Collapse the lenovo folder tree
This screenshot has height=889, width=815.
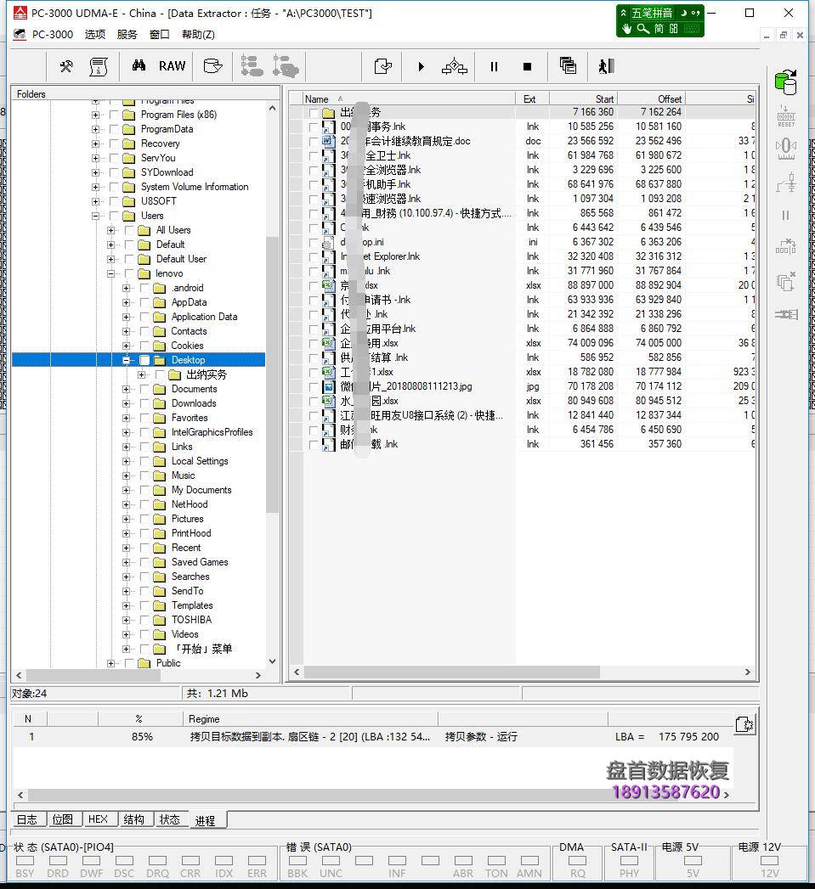point(111,273)
